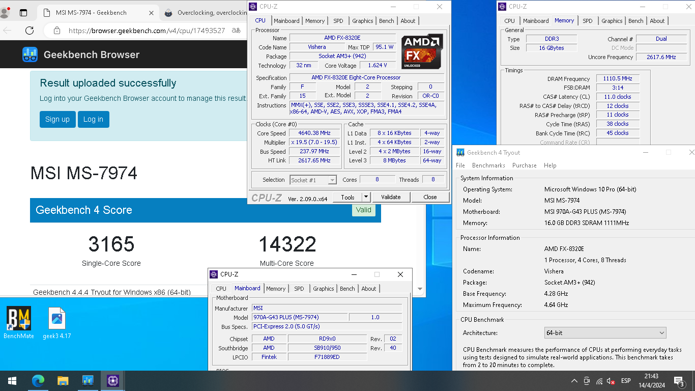Open the notification center icon
Screen dimensions: 695x391
pos(679,381)
